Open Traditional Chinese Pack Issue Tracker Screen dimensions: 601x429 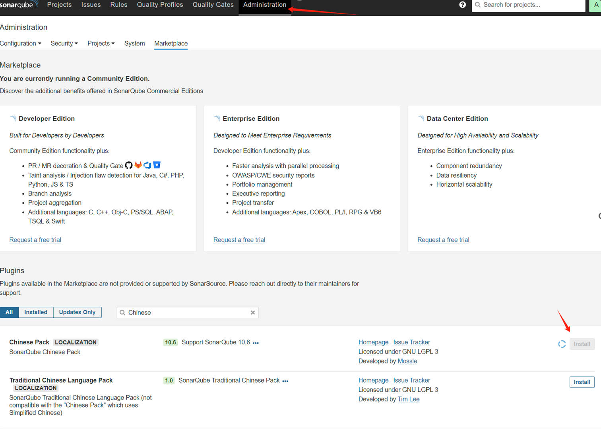(x=411, y=381)
